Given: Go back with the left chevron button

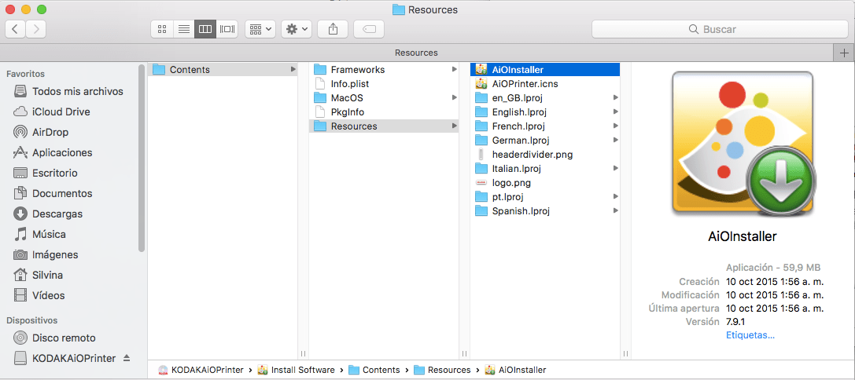Looking at the screenshot, I should [15, 29].
